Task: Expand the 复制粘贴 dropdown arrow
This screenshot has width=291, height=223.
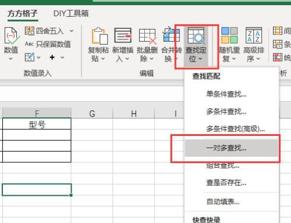Action: pyautogui.click(x=103, y=59)
